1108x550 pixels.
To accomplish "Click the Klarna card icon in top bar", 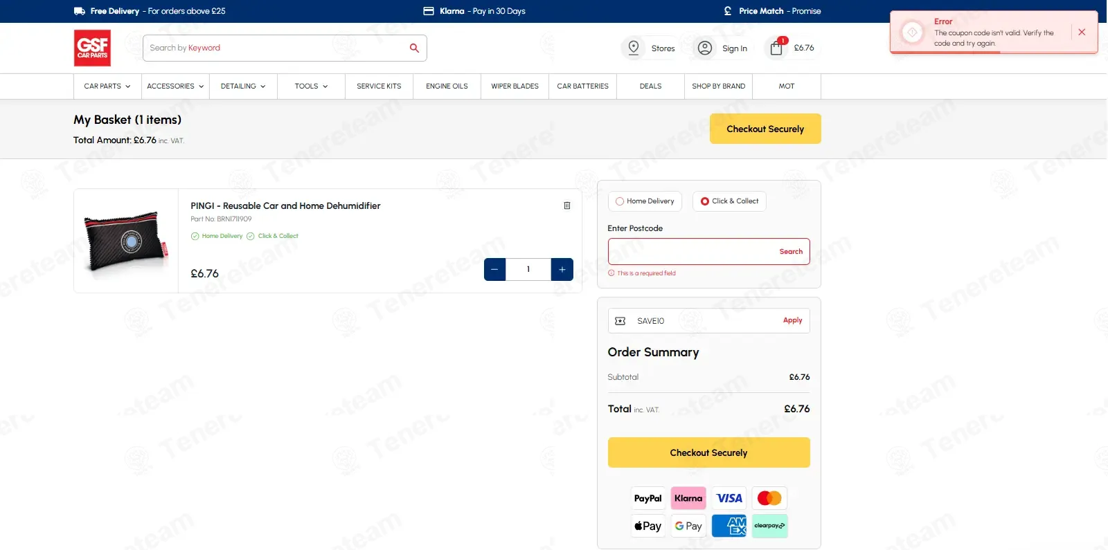I will coord(429,11).
